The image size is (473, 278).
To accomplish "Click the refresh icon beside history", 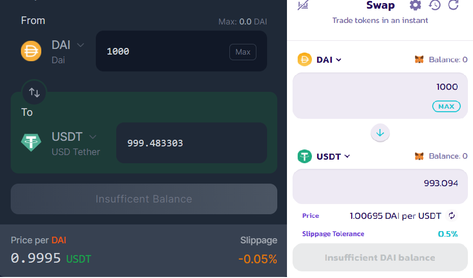I will [x=454, y=5].
